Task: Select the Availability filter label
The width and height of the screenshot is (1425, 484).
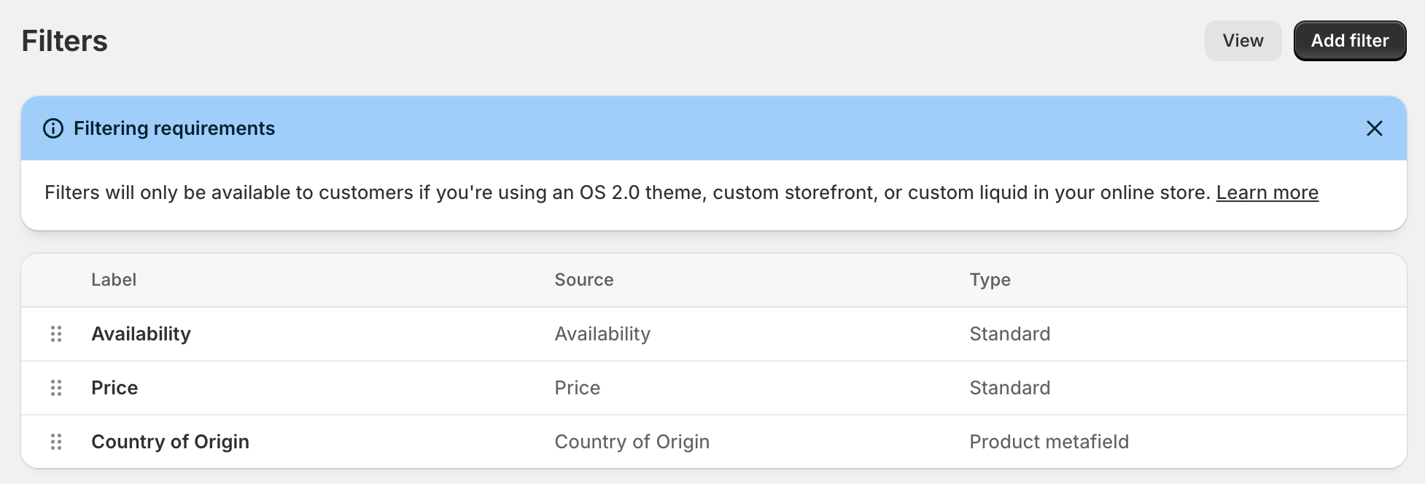Action: coord(141,334)
